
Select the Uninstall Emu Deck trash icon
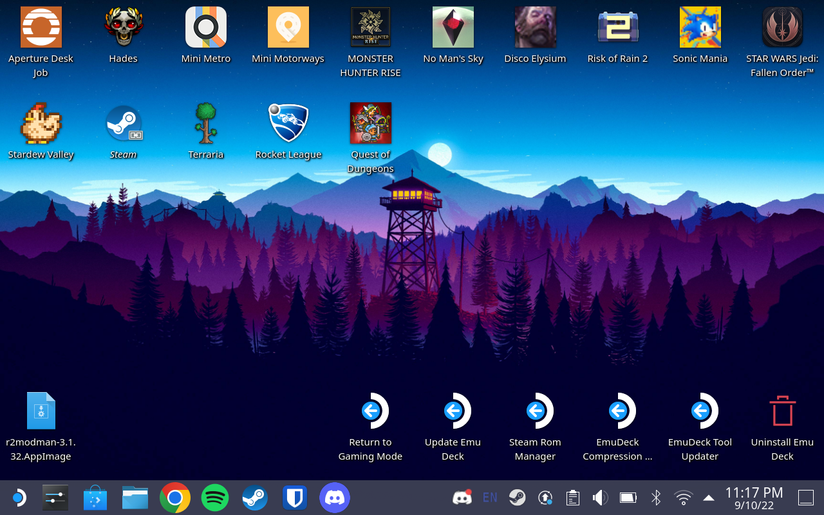point(783,411)
